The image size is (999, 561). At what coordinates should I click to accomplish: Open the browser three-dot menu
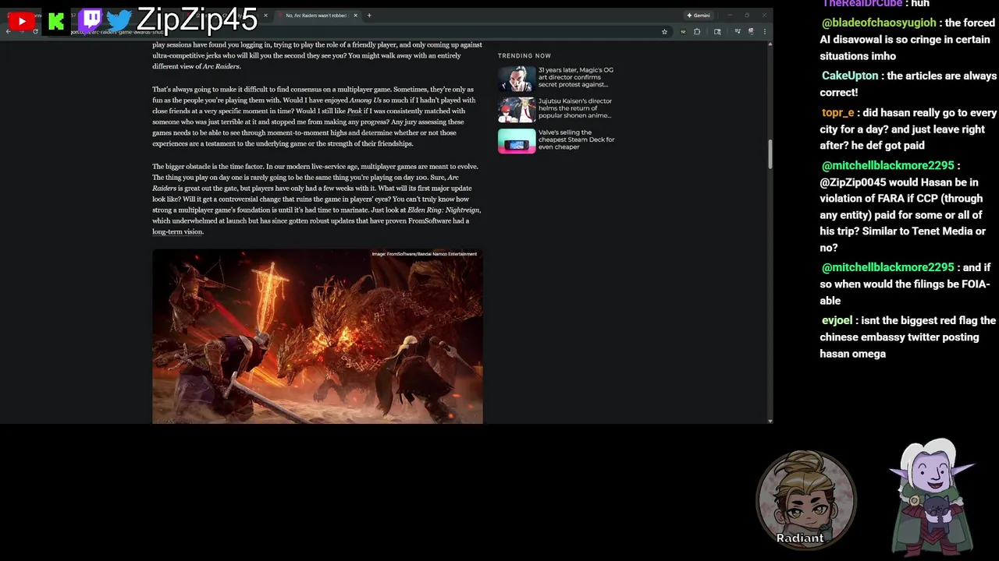(764, 32)
